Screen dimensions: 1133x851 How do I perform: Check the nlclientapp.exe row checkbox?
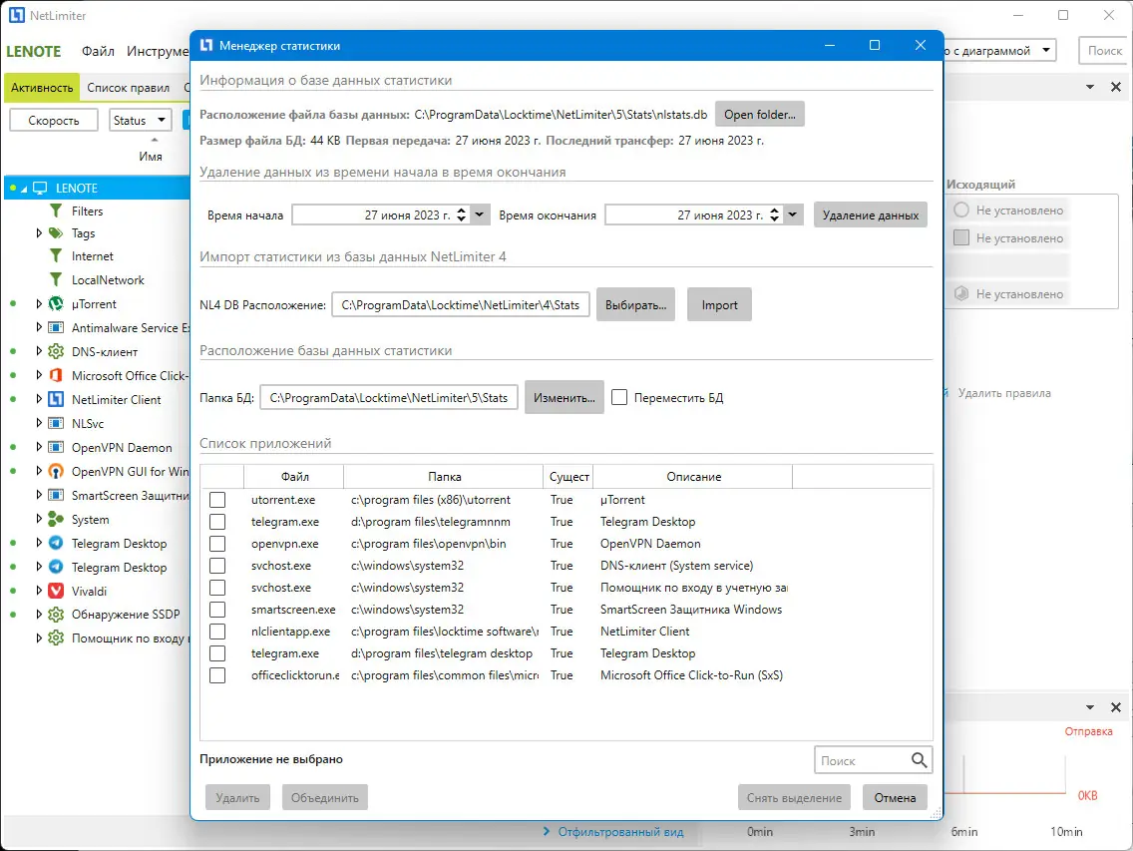point(216,632)
